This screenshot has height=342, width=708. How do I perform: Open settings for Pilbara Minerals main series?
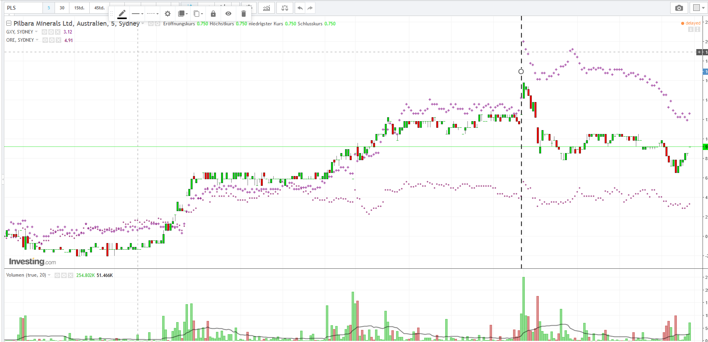[158, 24]
